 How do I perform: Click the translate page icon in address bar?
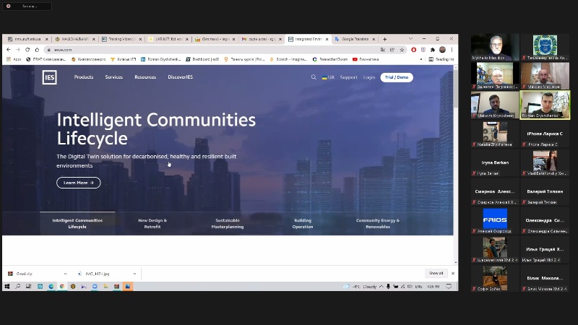pos(383,50)
